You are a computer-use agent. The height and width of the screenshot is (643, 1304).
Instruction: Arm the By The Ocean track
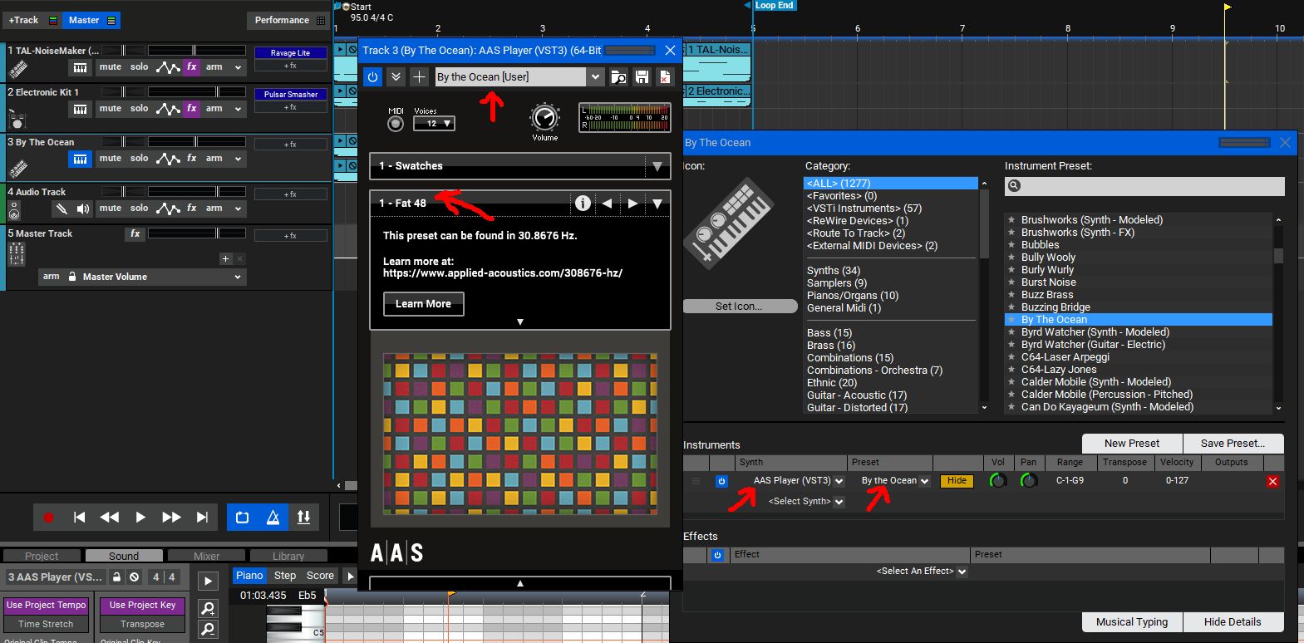pyautogui.click(x=214, y=158)
